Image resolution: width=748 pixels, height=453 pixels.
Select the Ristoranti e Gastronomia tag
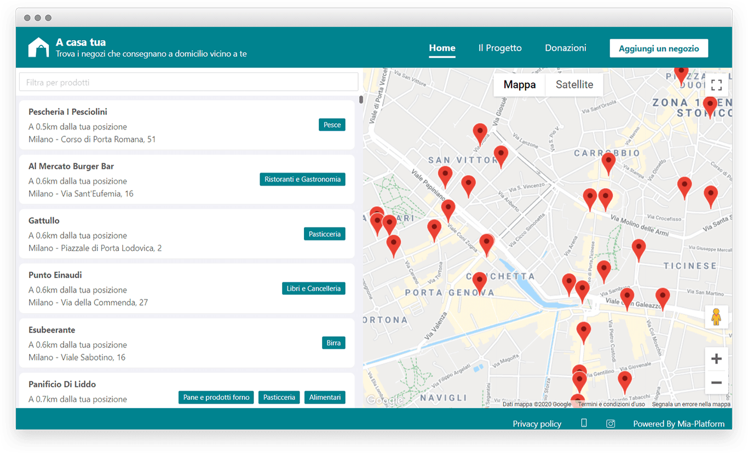302,179
